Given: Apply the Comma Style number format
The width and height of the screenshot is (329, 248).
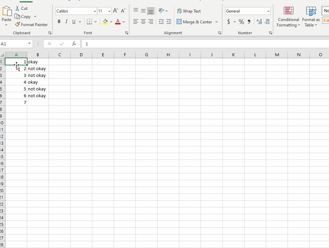Looking at the screenshot, I should 250,21.
